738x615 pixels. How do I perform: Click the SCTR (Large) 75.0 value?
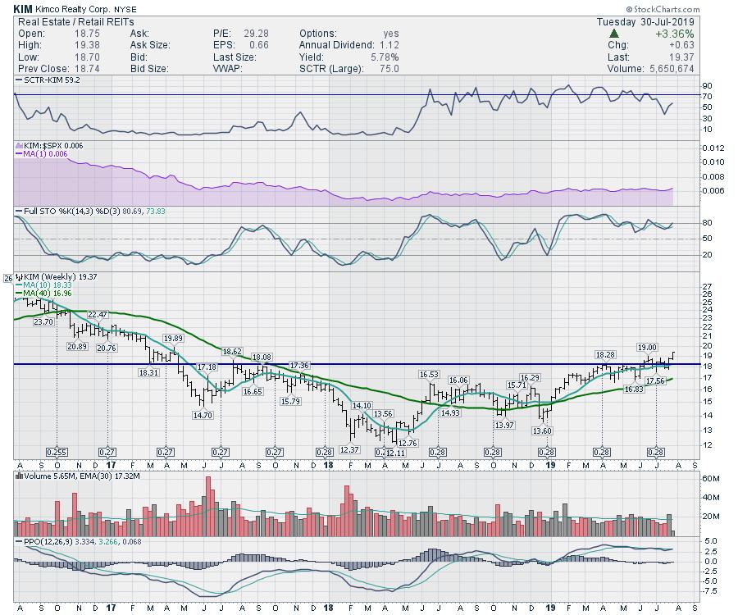coord(387,67)
